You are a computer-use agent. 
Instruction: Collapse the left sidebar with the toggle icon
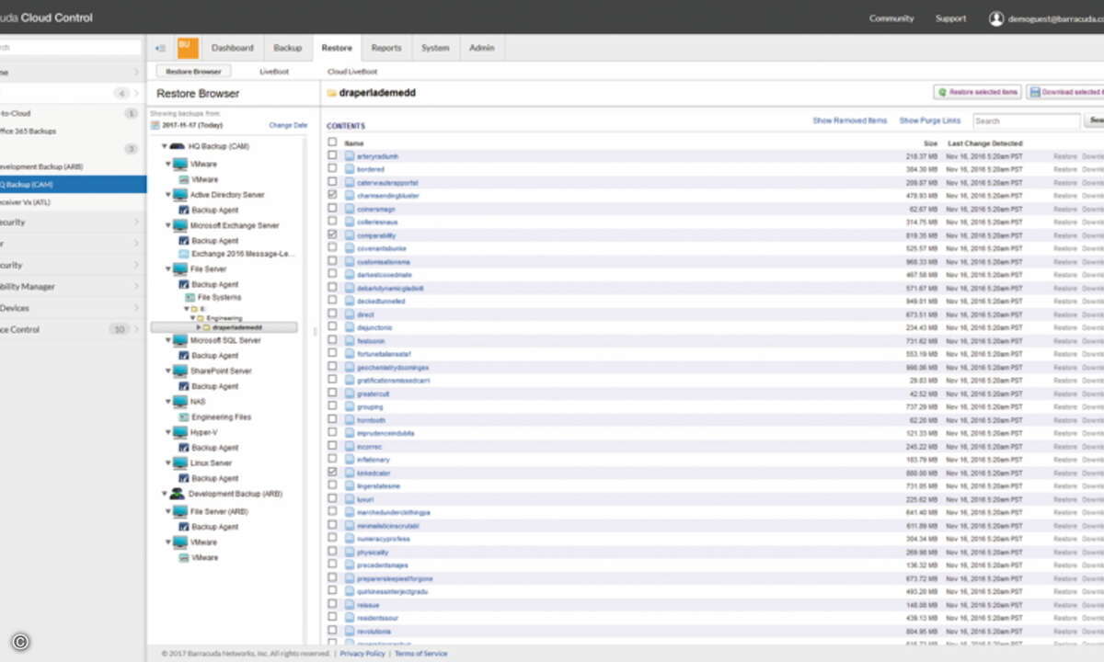160,48
